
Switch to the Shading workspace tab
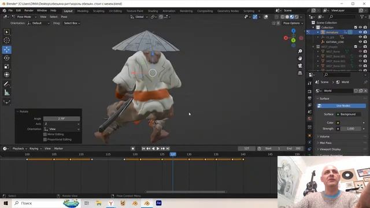click(x=153, y=11)
